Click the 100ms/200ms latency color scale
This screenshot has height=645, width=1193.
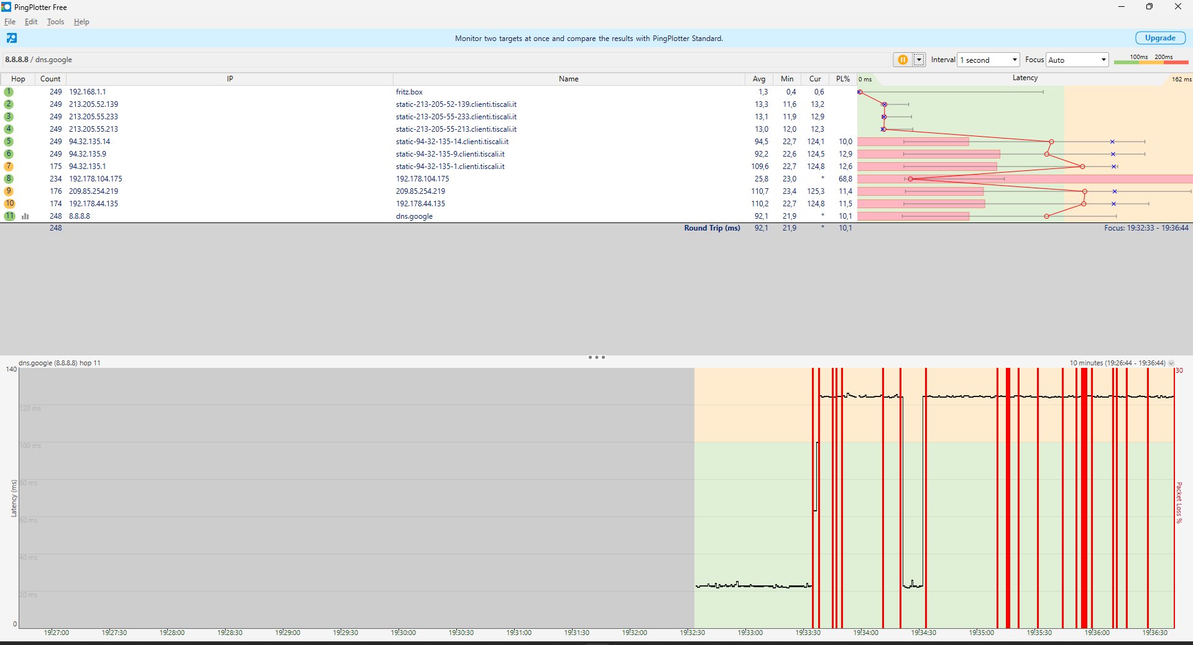1151,60
